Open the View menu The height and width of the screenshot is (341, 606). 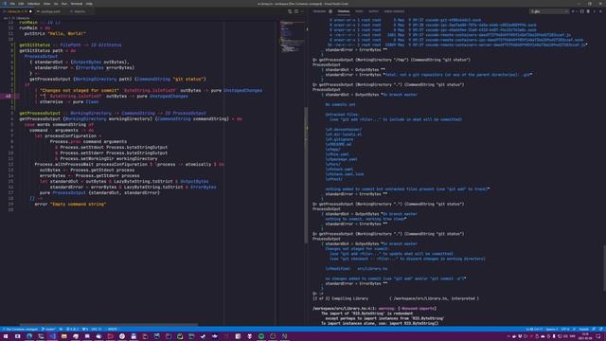(46, 4)
